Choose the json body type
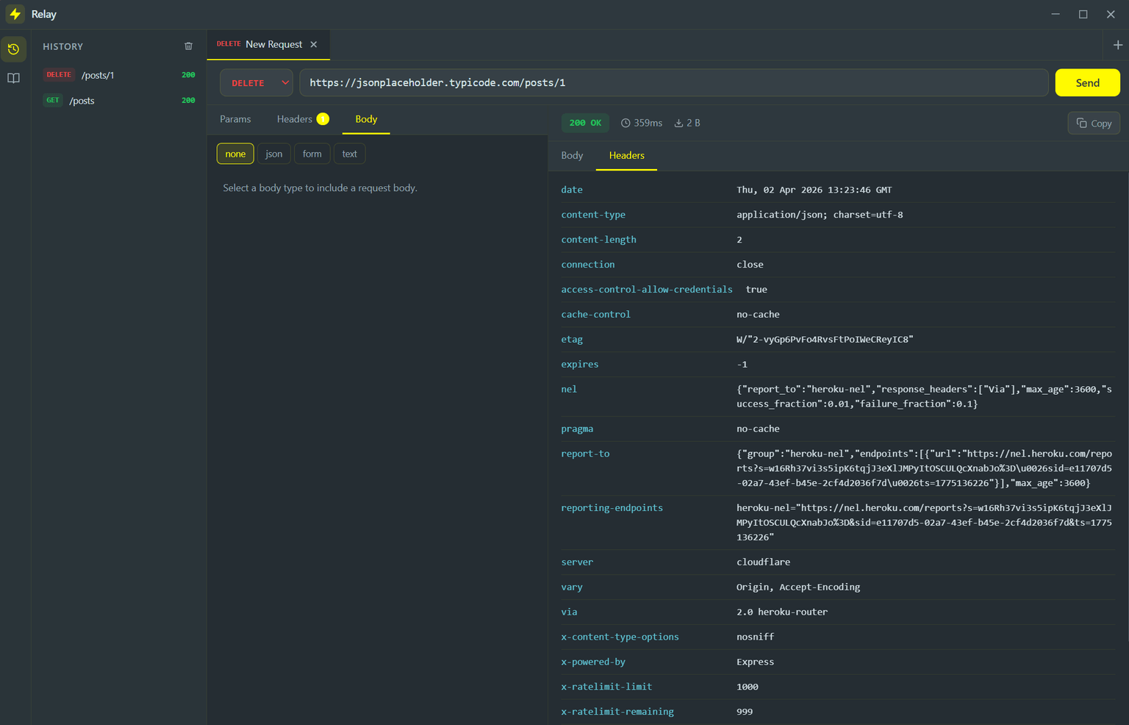The image size is (1129, 725). [x=273, y=154]
